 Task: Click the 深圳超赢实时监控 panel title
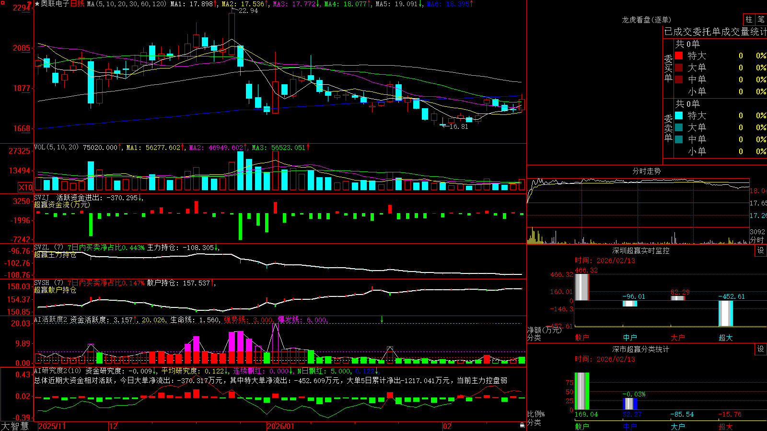[x=641, y=250]
